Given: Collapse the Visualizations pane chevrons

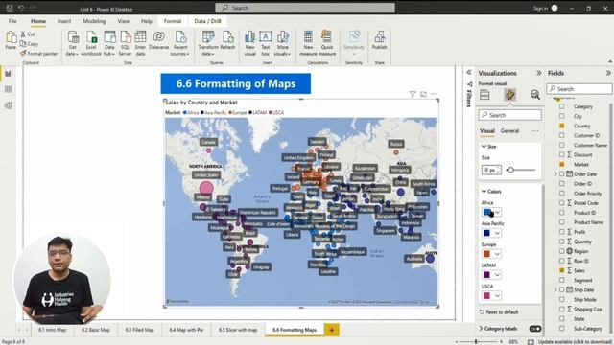Looking at the screenshot, I should coord(539,73).
